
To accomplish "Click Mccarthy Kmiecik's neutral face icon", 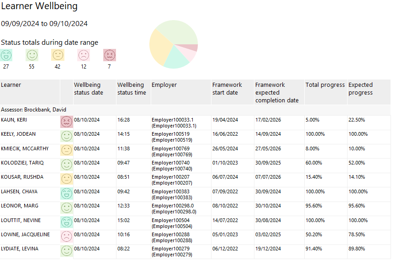I will 67,150.
